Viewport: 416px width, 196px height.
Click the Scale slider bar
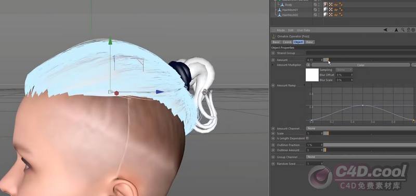(x=370, y=134)
